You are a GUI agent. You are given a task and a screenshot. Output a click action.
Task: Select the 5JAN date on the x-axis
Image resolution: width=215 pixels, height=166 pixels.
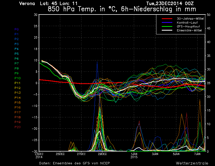tap(176, 154)
